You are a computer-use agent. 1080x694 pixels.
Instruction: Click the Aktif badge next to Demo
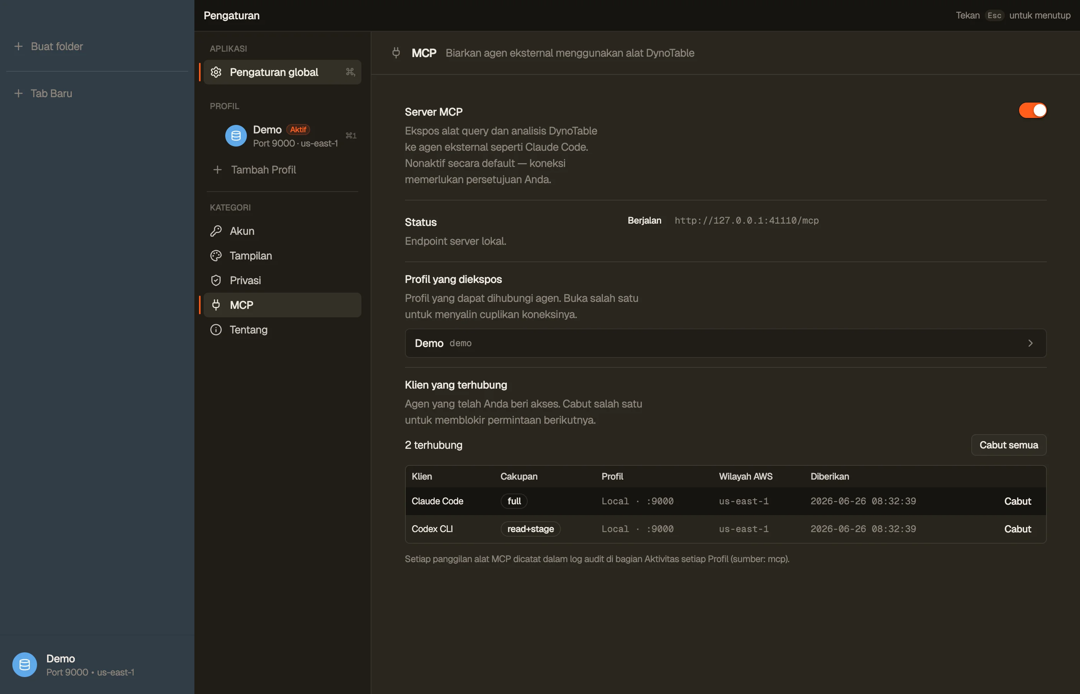[x=298, y=129]
